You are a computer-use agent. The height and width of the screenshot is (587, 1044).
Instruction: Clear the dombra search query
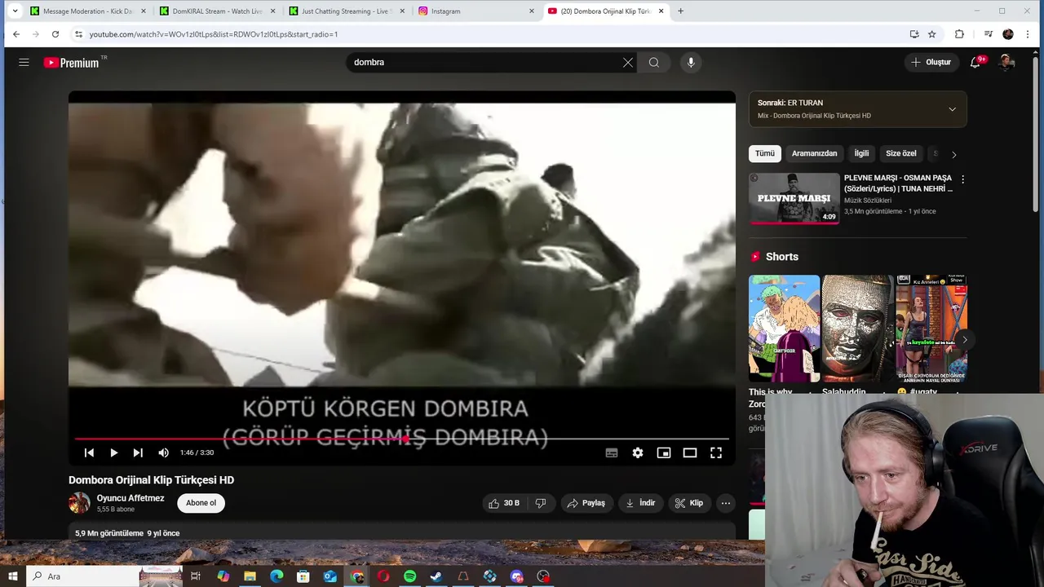(628, 62)
